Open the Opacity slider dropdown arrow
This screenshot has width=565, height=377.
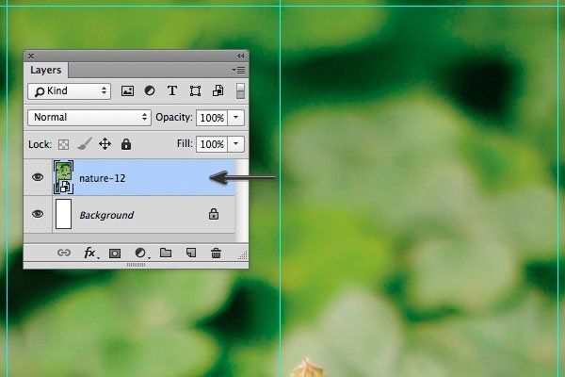point(236,118)
